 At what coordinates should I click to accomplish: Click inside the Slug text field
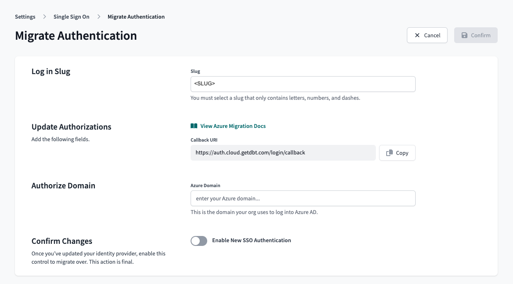click(303, 84)
